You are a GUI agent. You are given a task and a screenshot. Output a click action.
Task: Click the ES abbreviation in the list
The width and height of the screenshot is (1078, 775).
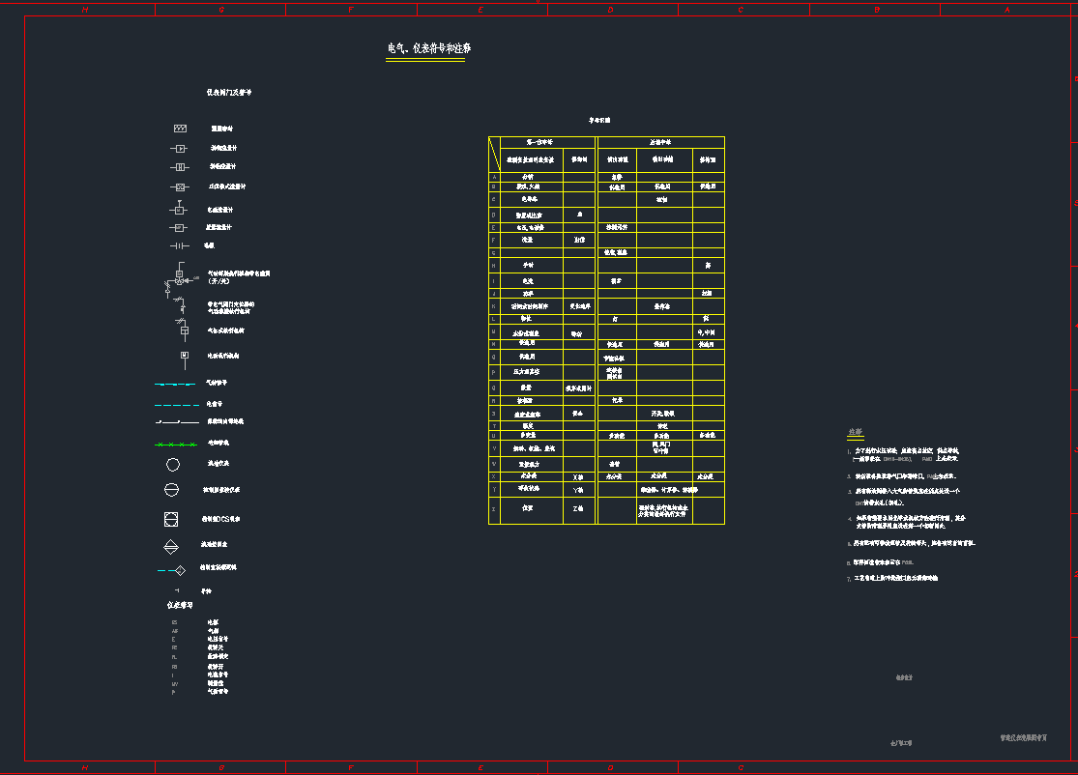point(174,622)
